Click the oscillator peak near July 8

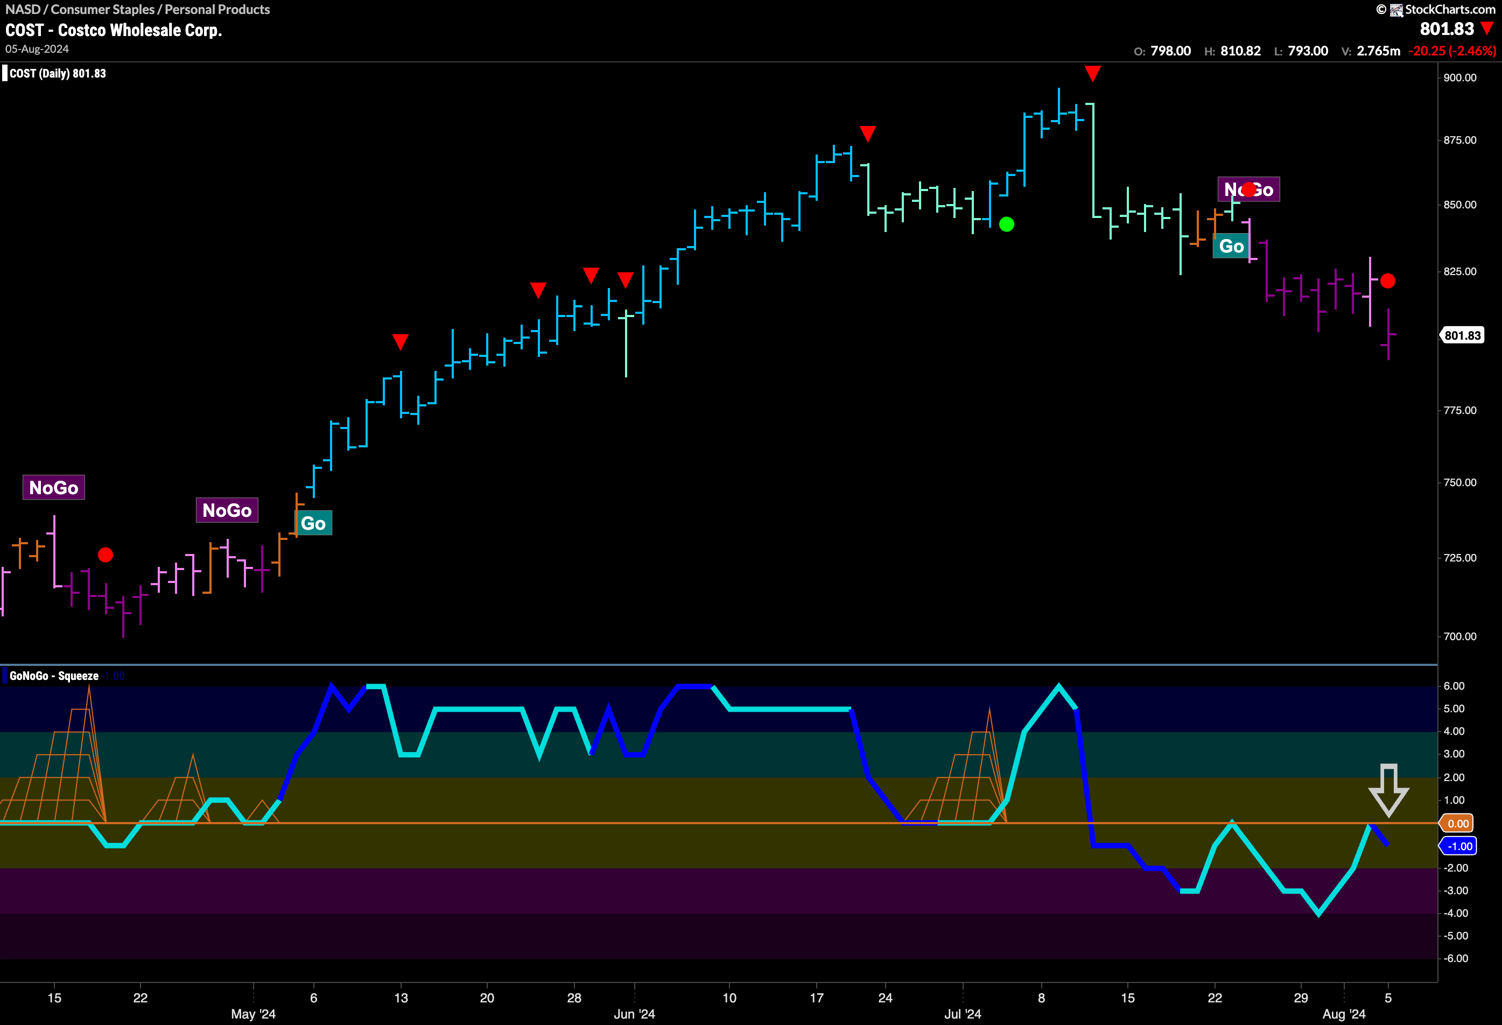click(1058, 686)
